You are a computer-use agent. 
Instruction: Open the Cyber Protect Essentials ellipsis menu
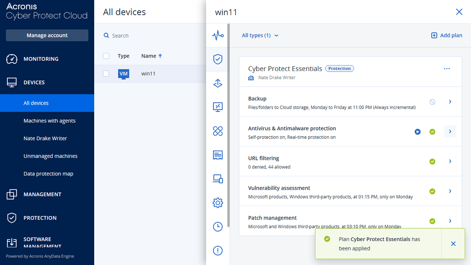point(447,68)
